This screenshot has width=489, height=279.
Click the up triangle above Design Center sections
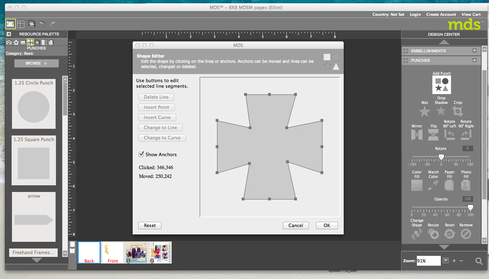[444, 42]
